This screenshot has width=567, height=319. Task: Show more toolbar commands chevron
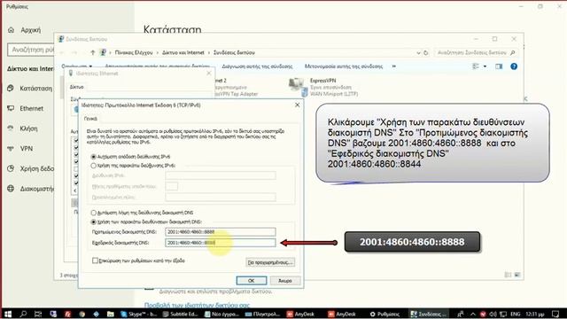pos(393,66)
